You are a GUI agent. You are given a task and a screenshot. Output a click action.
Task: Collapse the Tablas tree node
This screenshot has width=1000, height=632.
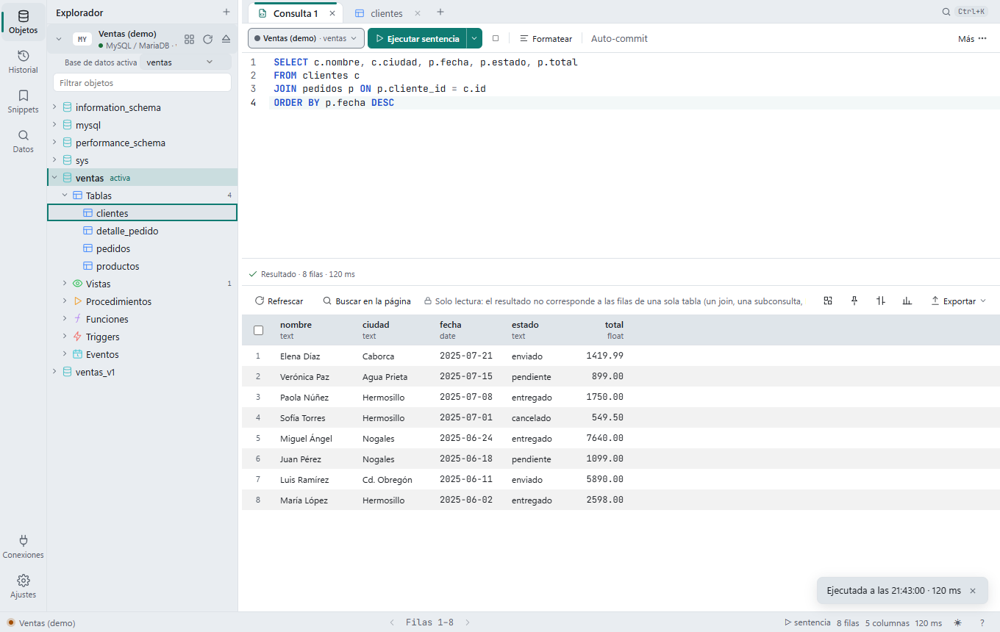point(65,195)
